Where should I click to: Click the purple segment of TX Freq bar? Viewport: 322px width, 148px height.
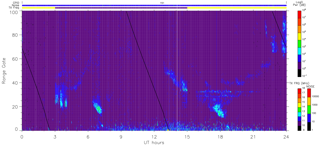[121, 8]
